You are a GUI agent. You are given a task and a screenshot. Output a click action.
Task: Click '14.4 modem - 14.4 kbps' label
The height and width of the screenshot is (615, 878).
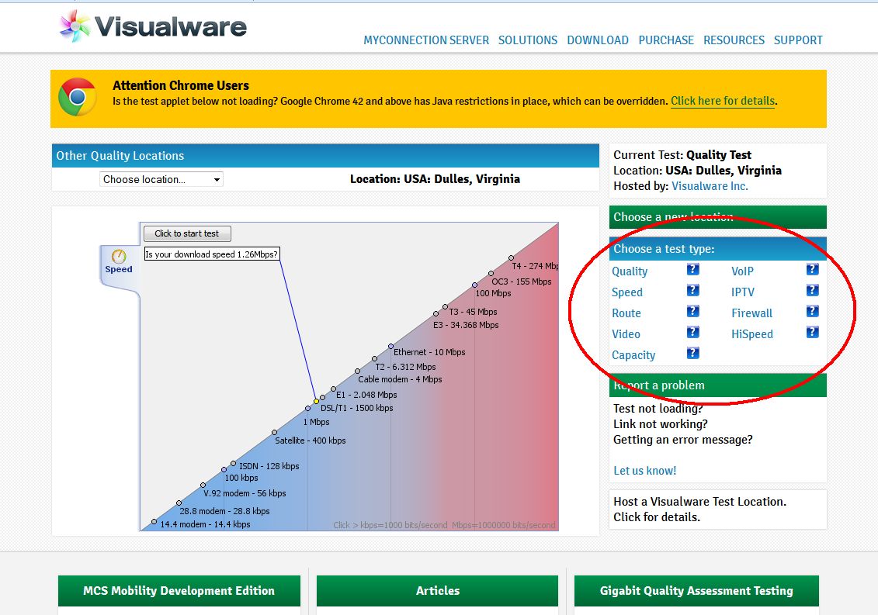[x=205, y=524]
